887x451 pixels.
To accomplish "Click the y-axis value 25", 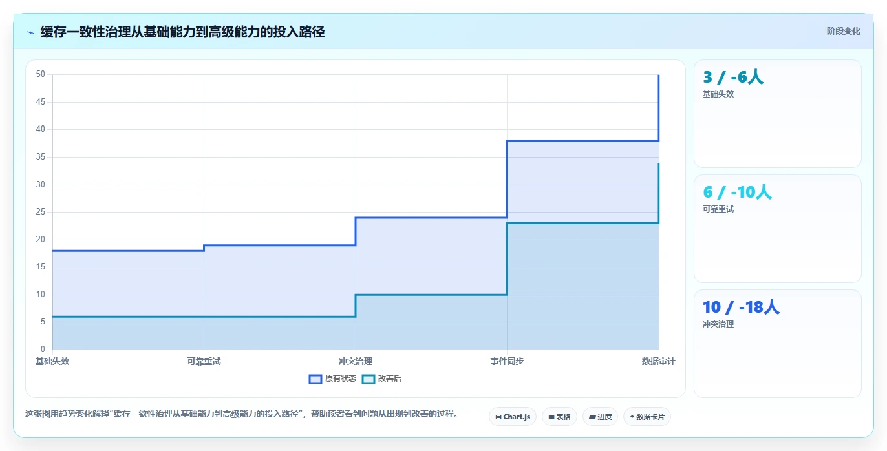I will click(41, 212).
